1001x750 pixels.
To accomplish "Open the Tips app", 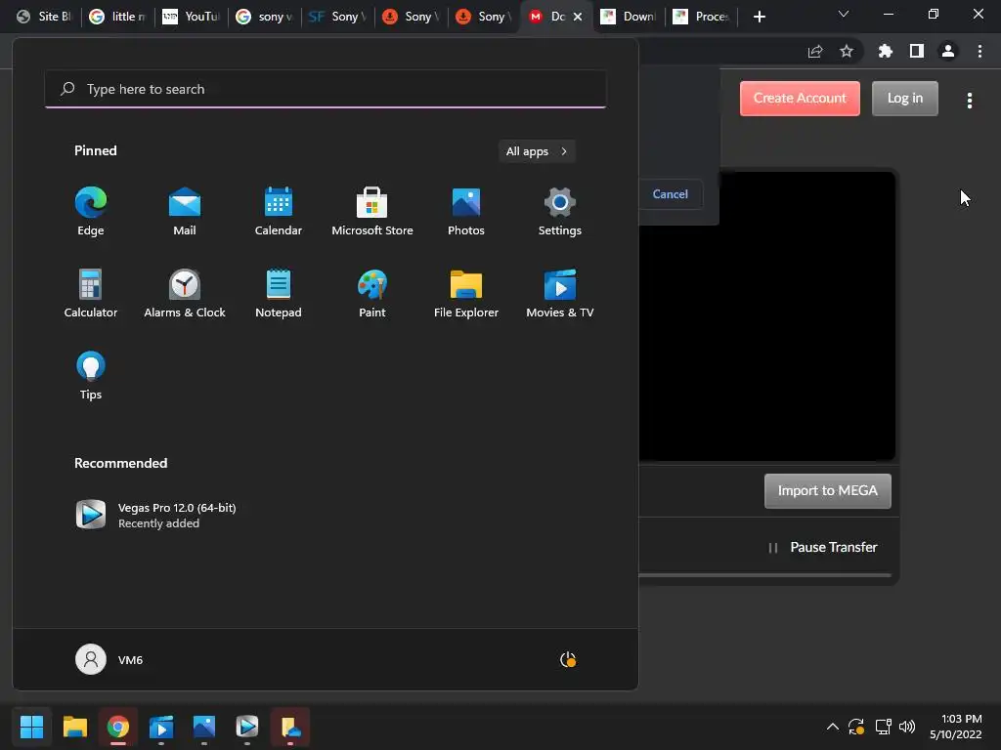I will pos(91,376).
